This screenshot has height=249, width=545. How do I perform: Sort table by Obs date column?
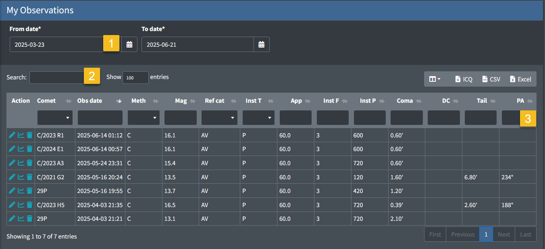pyautogui.click(x=100, y=101)
